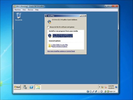The image size is (133, 100).
Task: Click the network adapters indicator in VirtualBox status bar
Action: point(96,91)
